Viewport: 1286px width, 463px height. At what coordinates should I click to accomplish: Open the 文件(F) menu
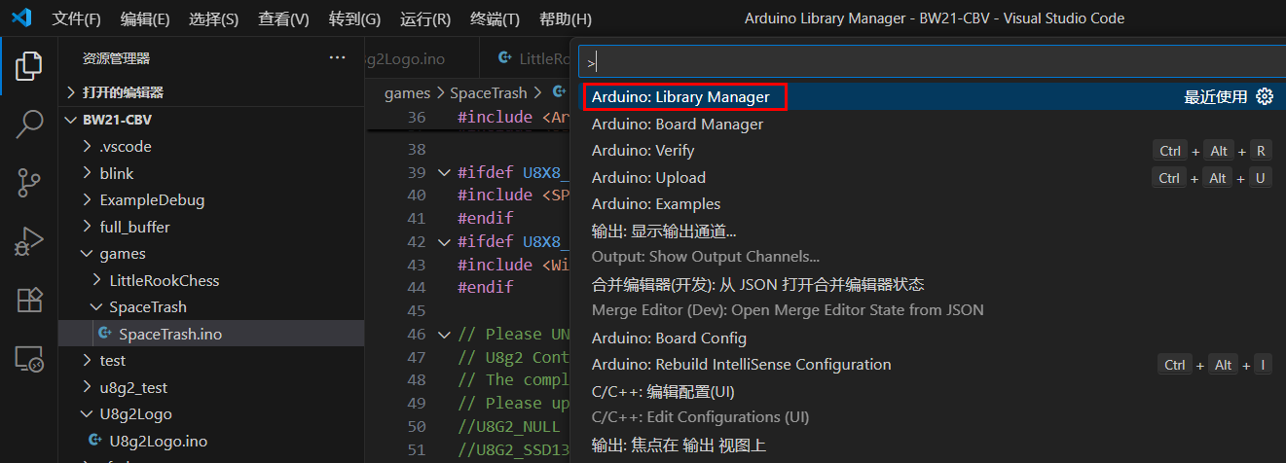[76, 19]
